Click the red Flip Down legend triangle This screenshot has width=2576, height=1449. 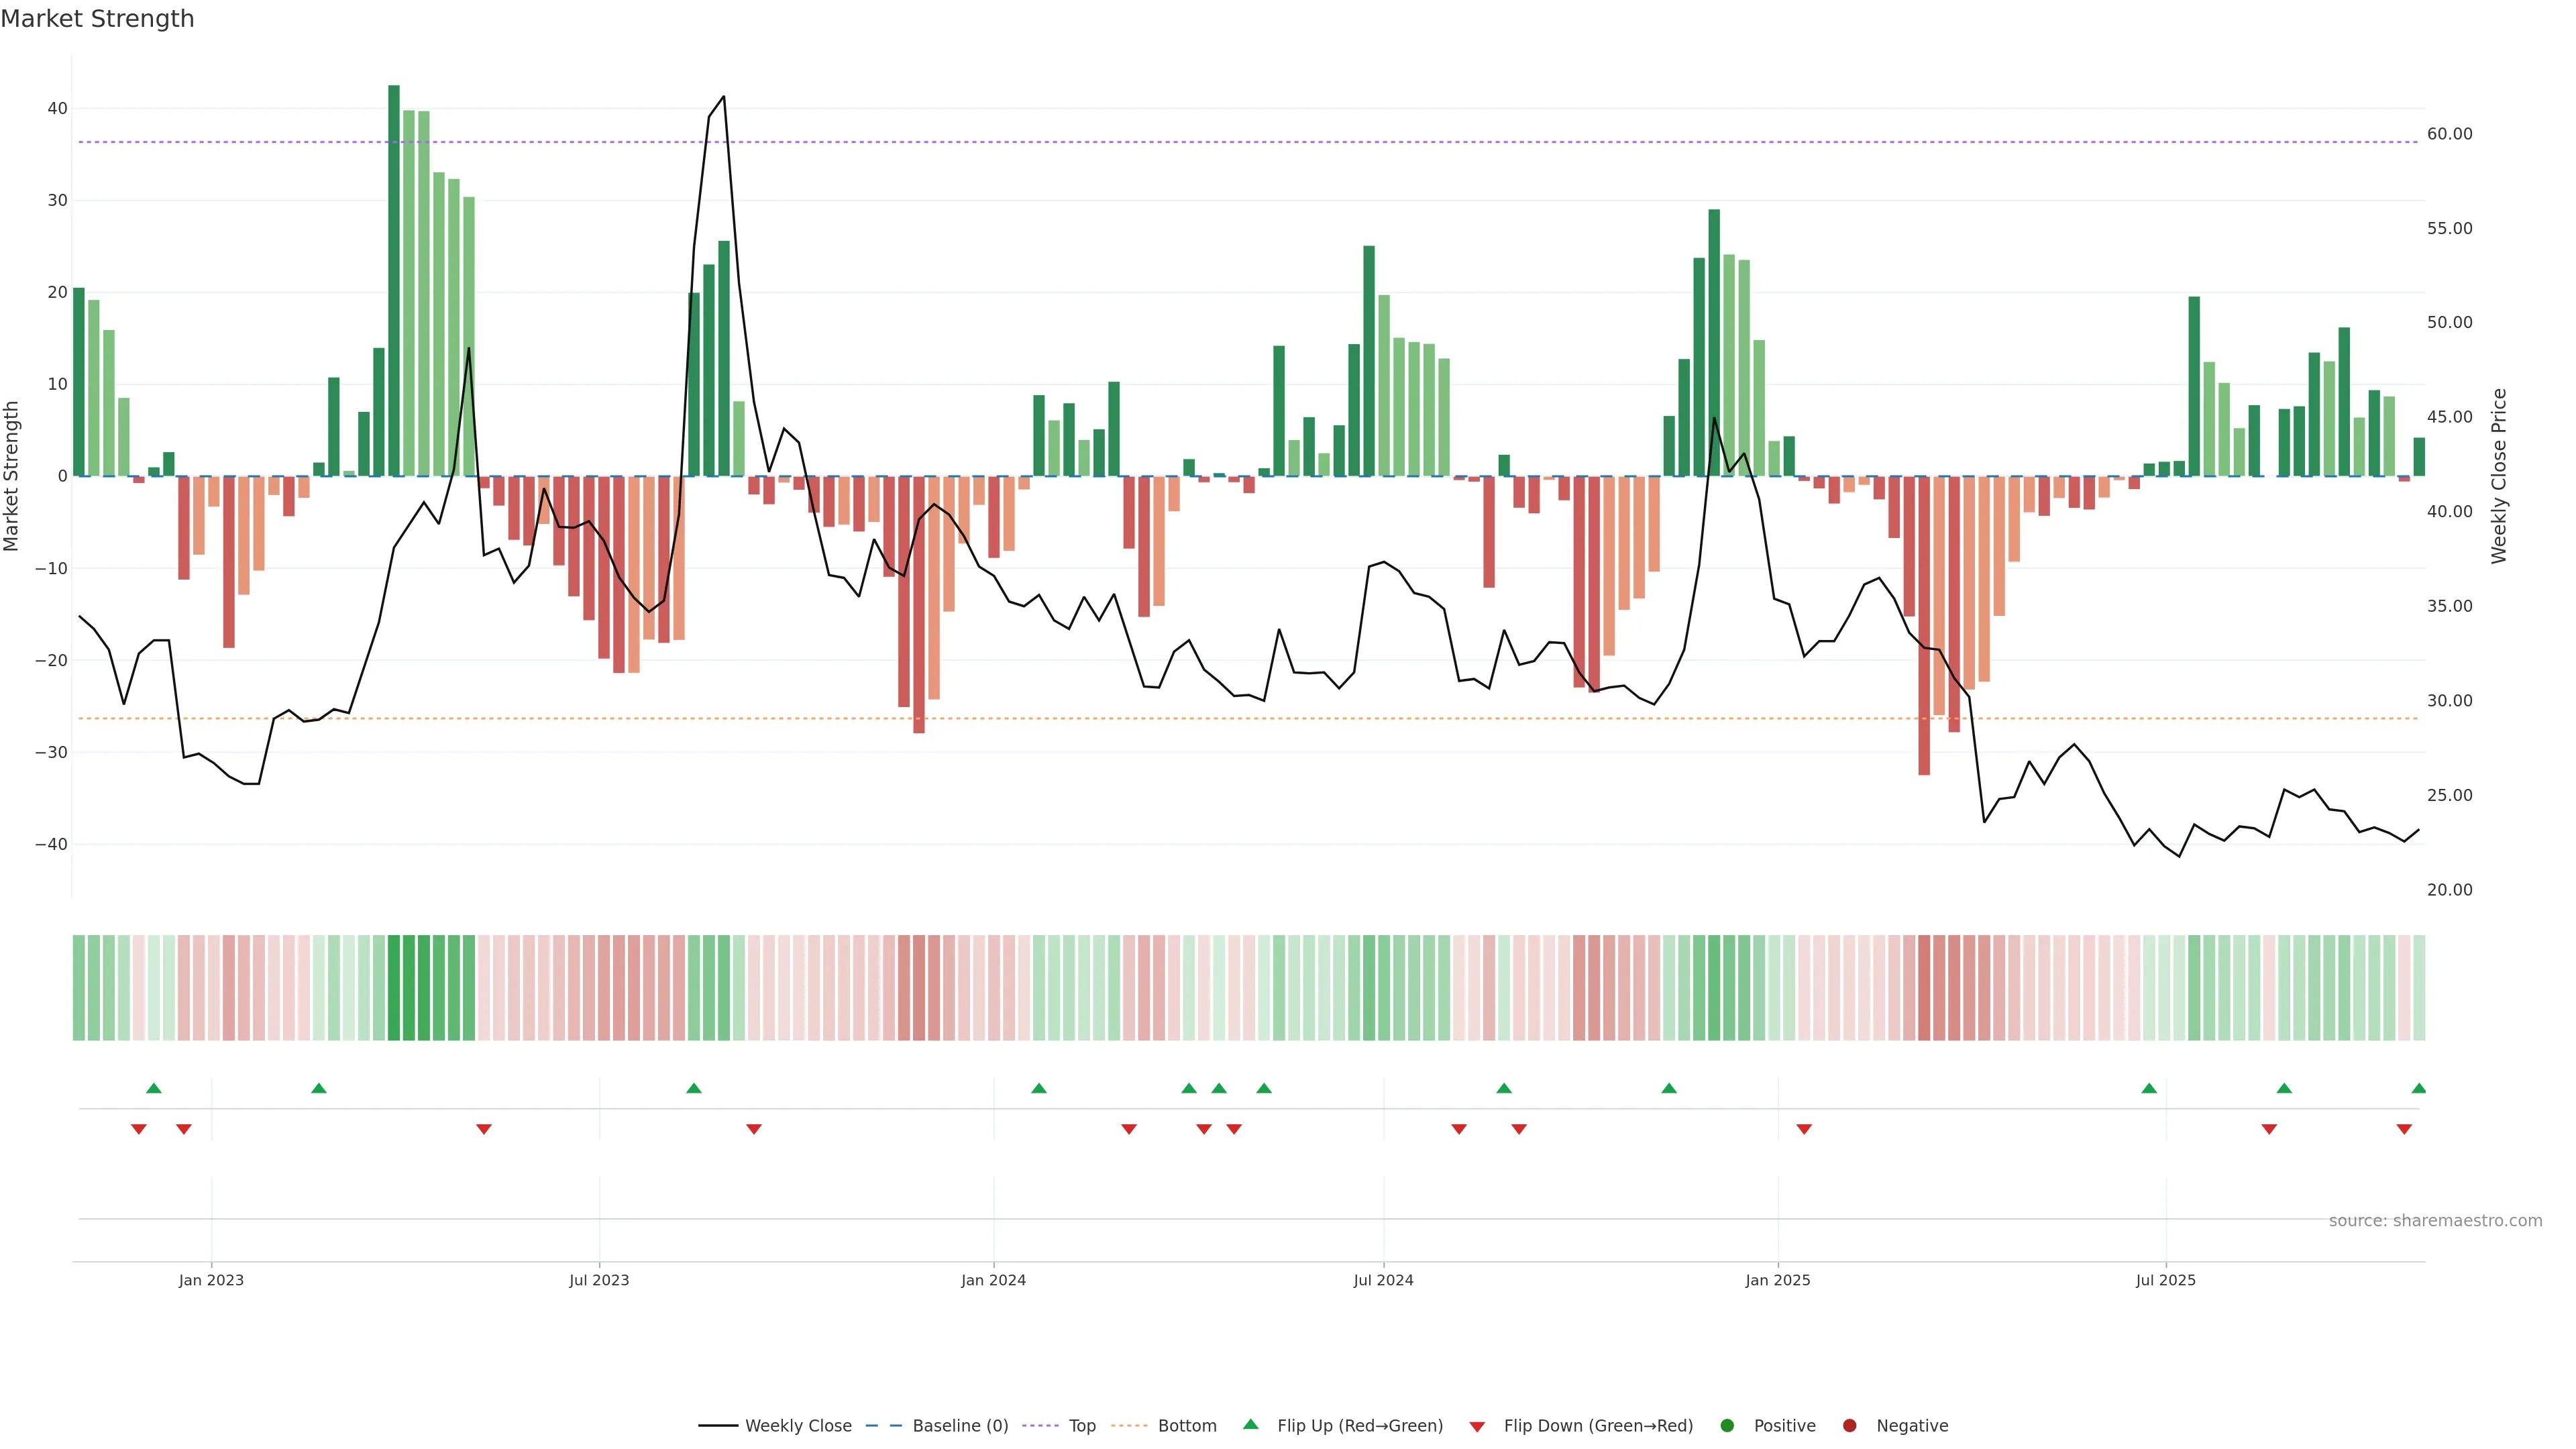point(1477,1427)
